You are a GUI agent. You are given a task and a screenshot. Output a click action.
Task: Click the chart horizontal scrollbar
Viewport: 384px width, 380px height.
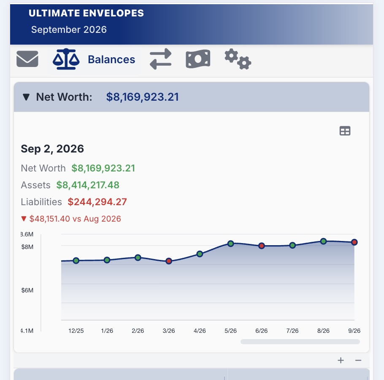(x=300, y=342)
